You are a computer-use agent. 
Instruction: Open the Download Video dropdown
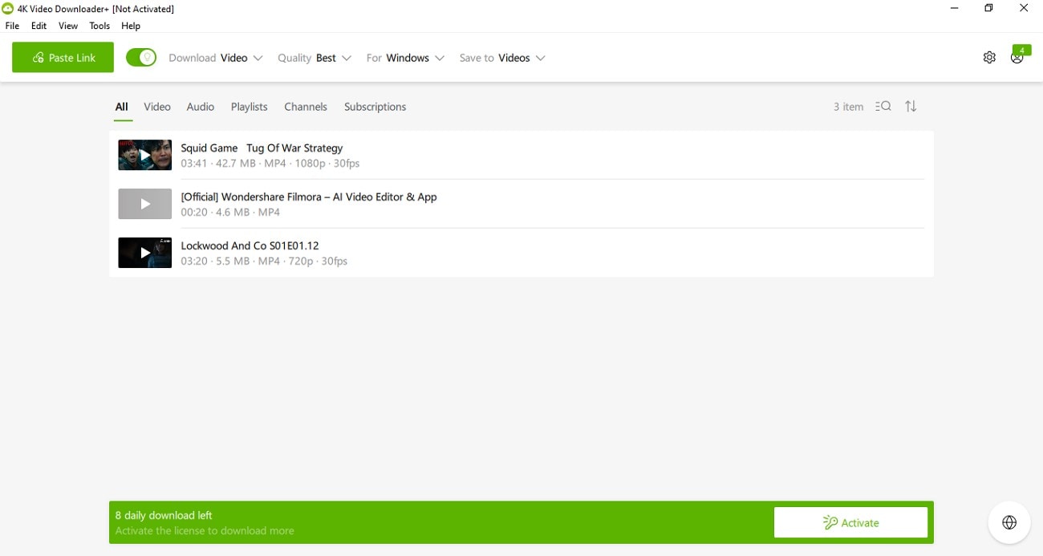coord(216,58)
